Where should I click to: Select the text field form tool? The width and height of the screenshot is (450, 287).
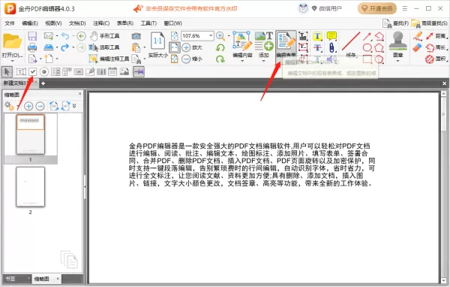coord(21,71)
